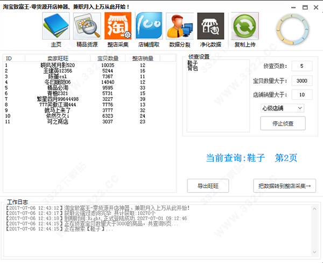Sort by 卖家旺旺 column header
Screen dimensions: 323x263
coord(58,59)
